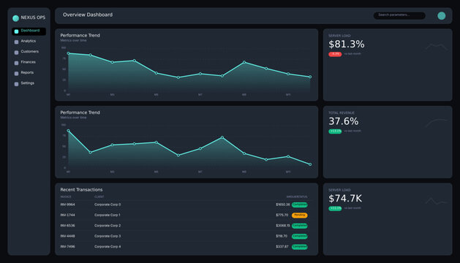Click the Completed badge in INV-7496 row

point(300,247)
